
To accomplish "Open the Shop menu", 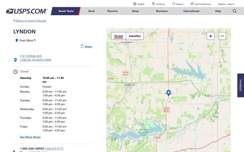I will [x=135, y=11].
